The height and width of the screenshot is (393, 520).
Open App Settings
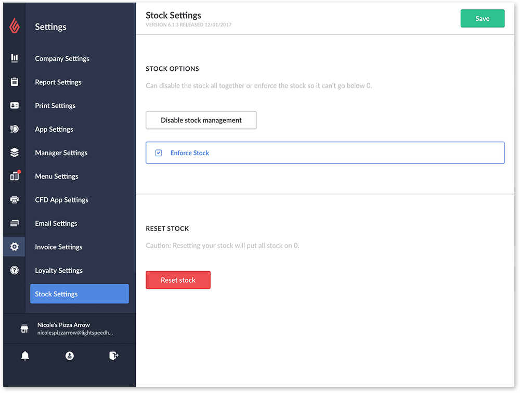[x=54, y=129]
